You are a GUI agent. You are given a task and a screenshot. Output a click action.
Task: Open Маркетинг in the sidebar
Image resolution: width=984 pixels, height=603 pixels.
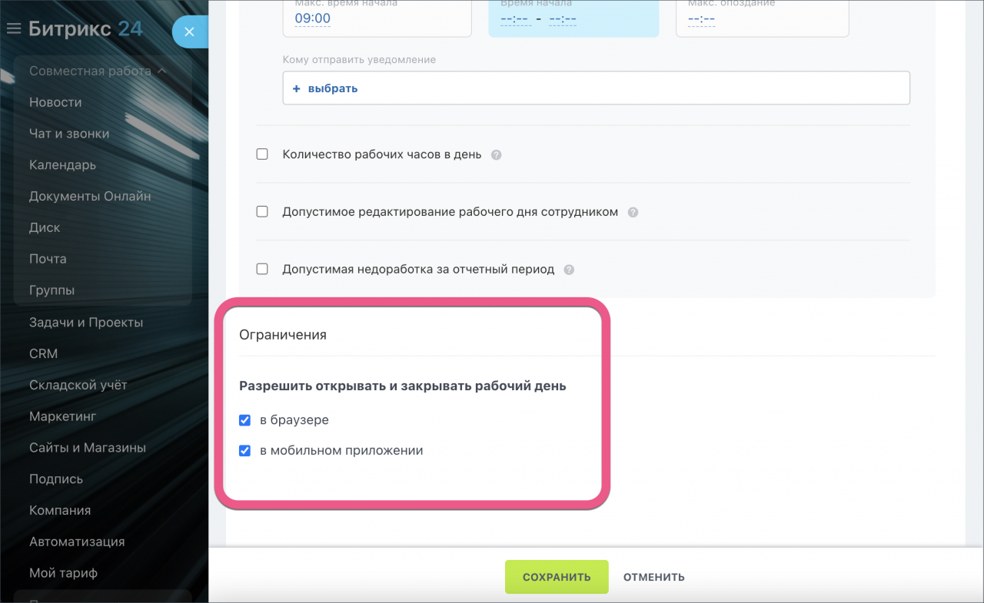(63, 416)
